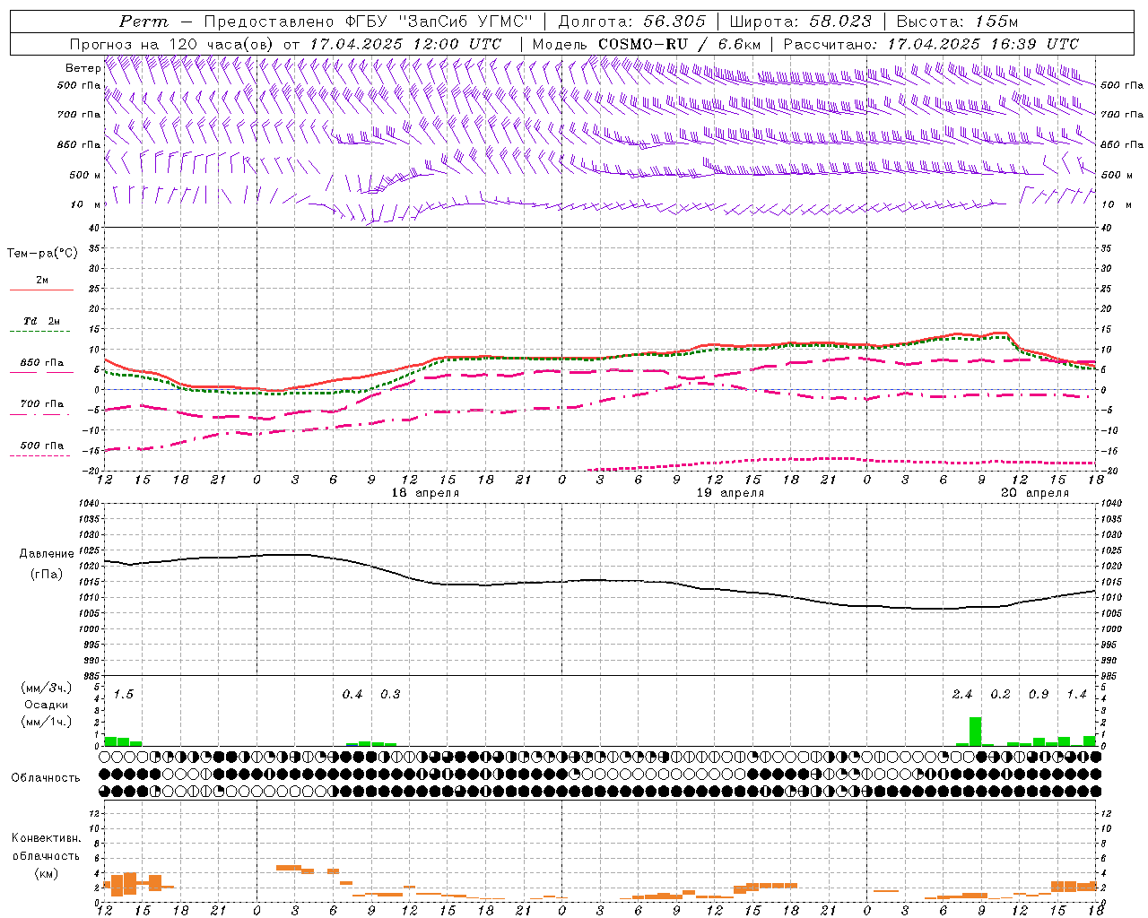Click the "ЗапСиб УГМС" provider text
The height and width of the screenshot is (918, 1148).
click(x=464, y=22)
